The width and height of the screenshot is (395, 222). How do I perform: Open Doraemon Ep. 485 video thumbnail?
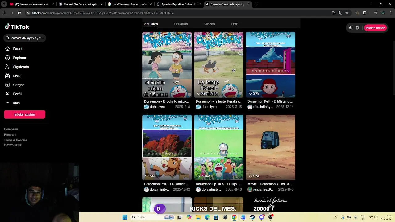[x=219, y=147]
